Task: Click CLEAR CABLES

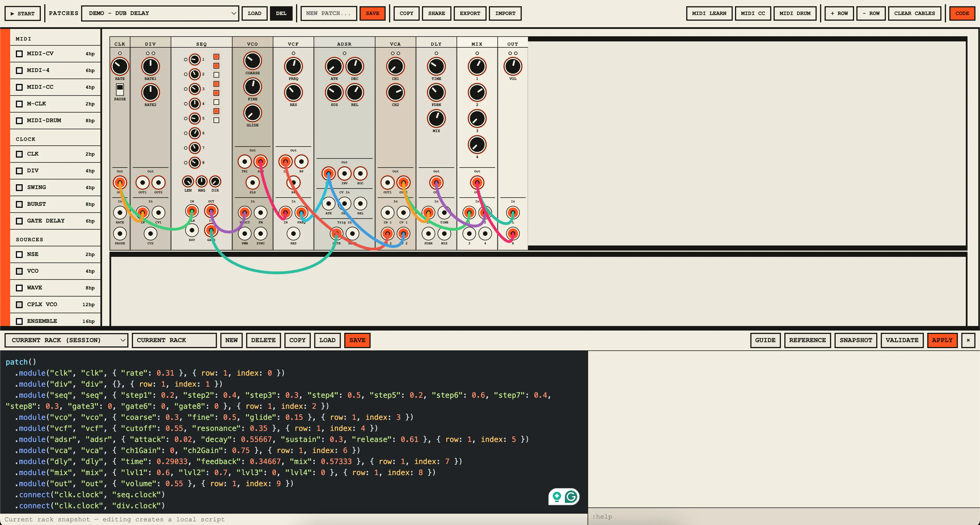Action: [x=914, y=13]
